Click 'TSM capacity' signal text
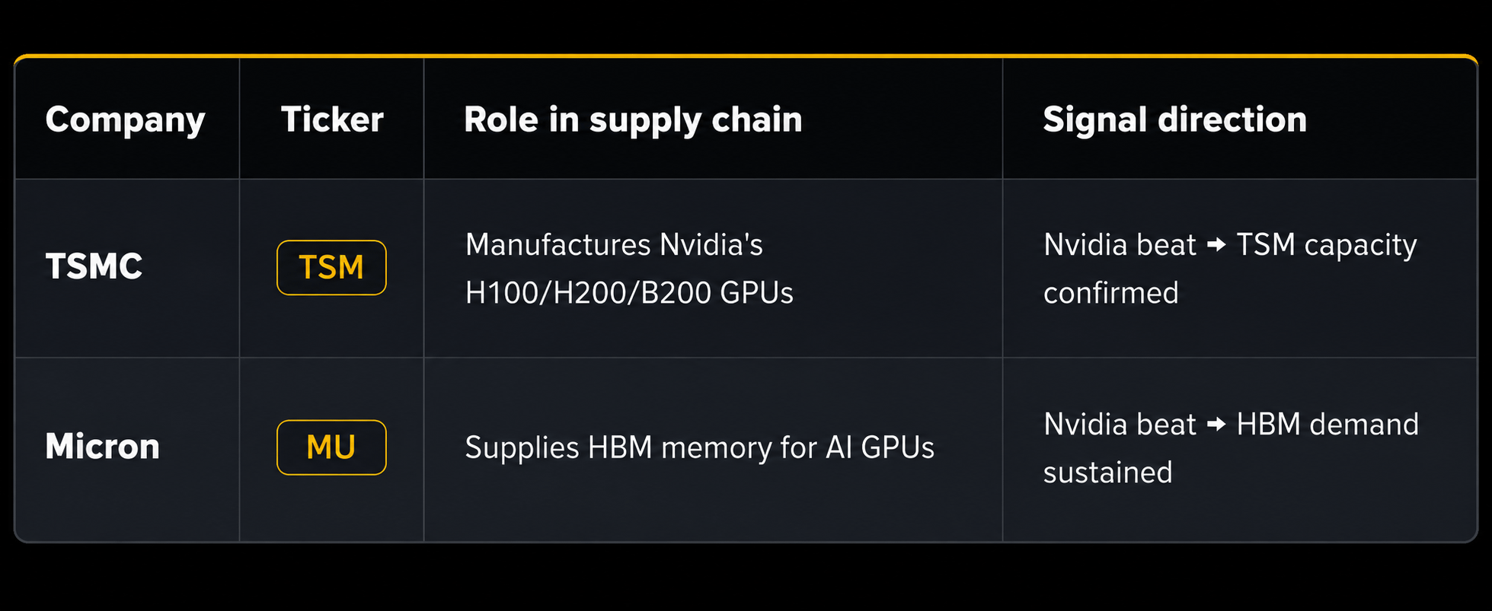This screenshot has width=1492, height=611. click(x=1326, y=246)
